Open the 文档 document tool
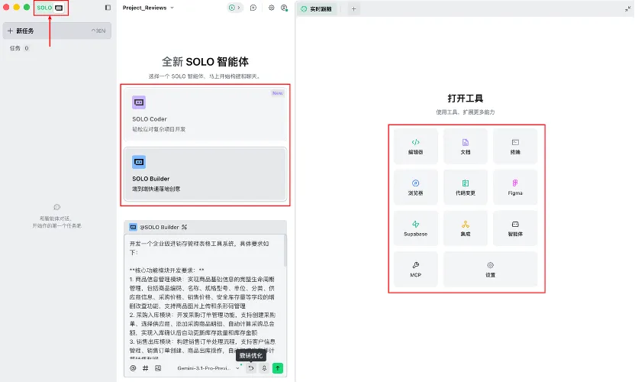The height and width of the screenshot is (382, 635). click(x=466, y=147)
